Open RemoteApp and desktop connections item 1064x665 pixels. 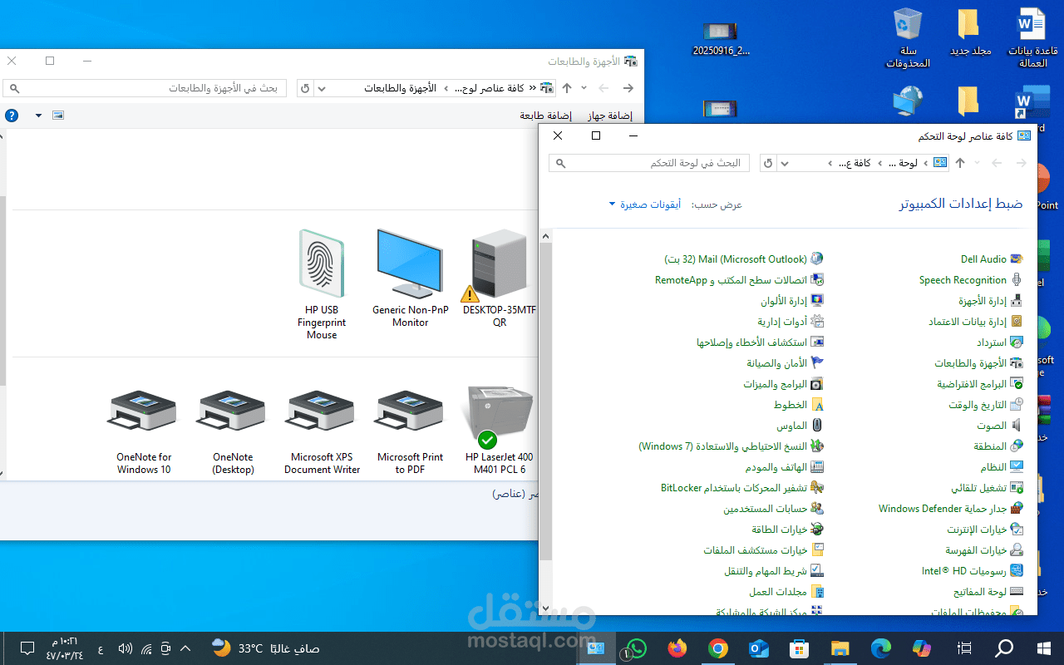pyautogui.click(x=739, y=280)
